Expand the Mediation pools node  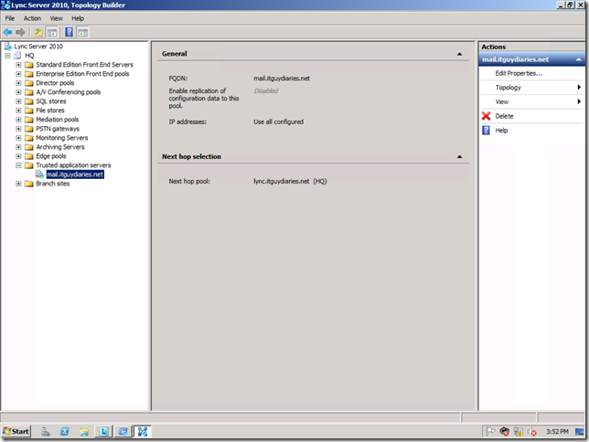tap(18, 120)
